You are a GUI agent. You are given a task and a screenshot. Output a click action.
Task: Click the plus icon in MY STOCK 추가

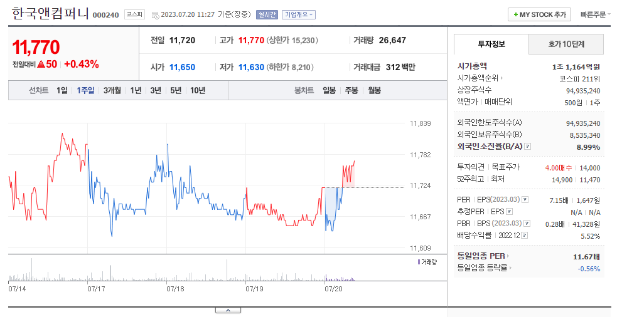pos(516,14)
